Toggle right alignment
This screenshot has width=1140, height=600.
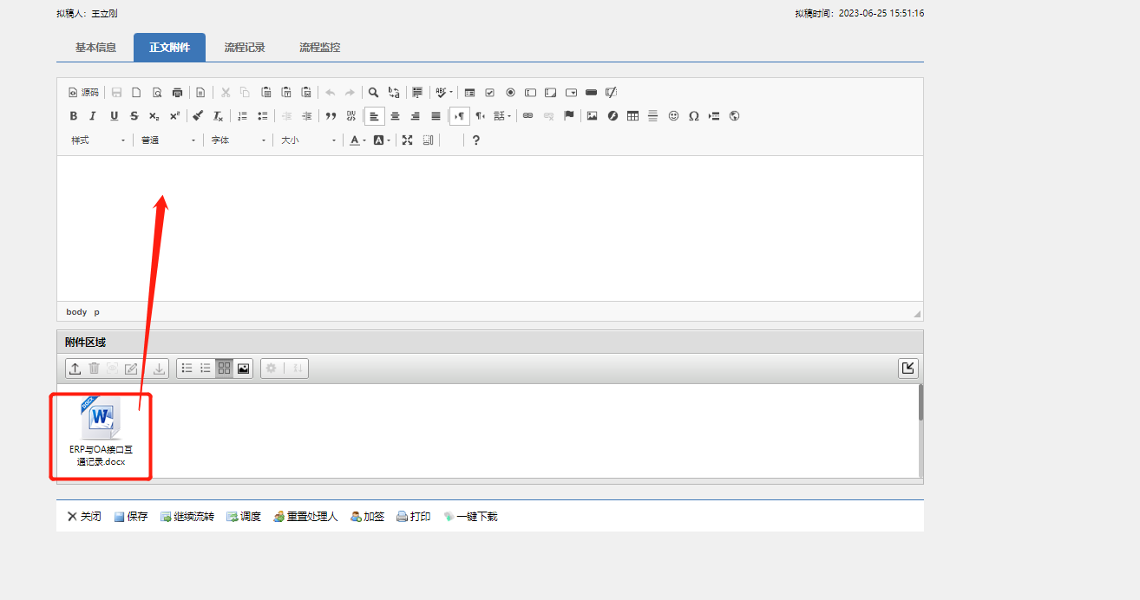coord(416,115)
